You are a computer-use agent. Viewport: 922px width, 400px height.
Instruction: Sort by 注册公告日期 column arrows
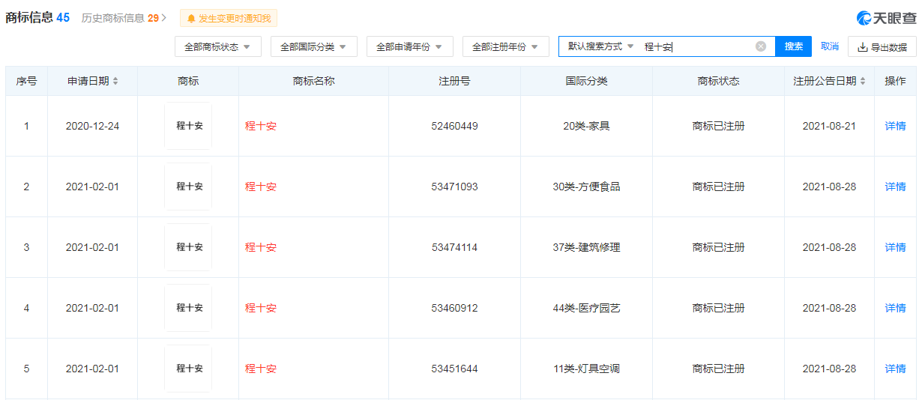pos(863,81)
